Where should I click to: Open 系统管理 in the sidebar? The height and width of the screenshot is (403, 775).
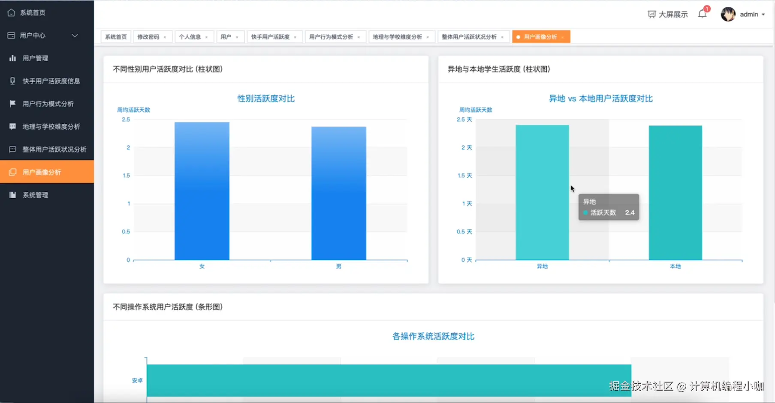[47, 195]
